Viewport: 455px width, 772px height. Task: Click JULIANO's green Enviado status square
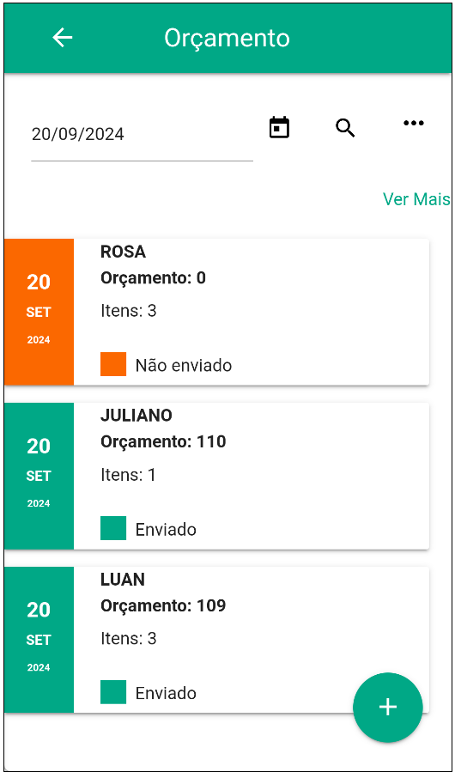pyautogui.click(x=113, y=528)
